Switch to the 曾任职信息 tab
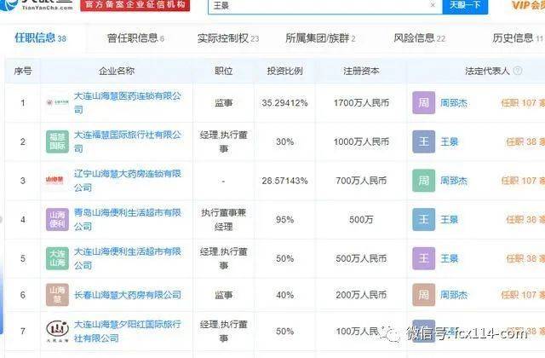The image size is (545, 358). (135, 38)
